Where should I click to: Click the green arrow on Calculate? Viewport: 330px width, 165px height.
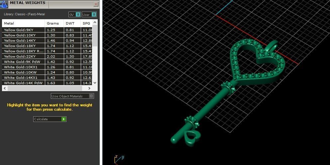click(63, 119)
